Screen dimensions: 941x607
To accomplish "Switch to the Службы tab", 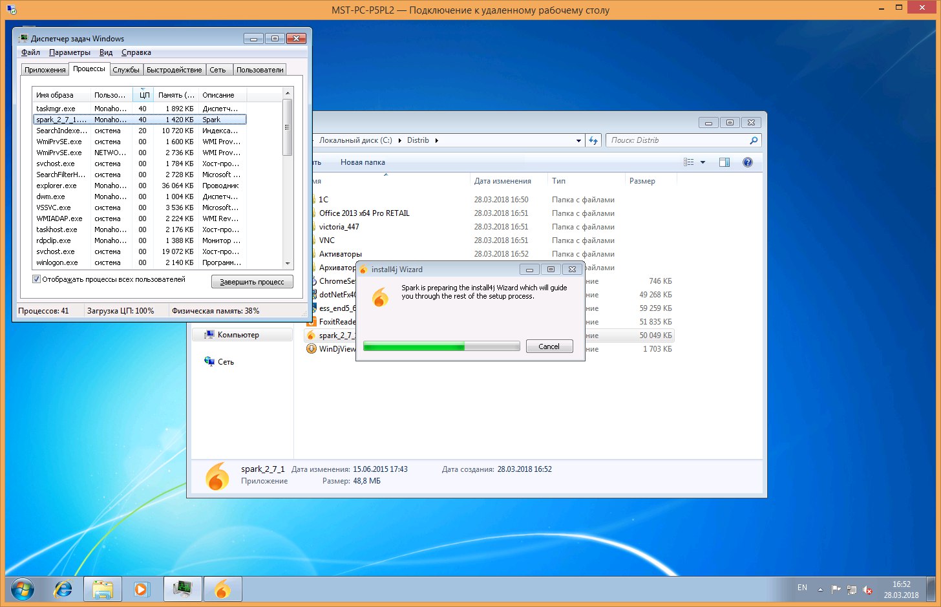I will click(x=126, y=70).
